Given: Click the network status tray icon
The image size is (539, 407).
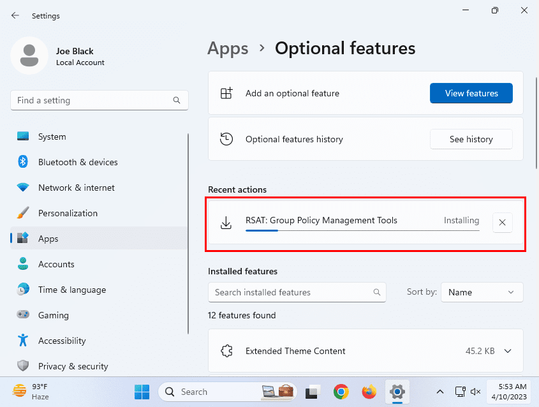Looking at the screenshot, I should pos(460,392).
